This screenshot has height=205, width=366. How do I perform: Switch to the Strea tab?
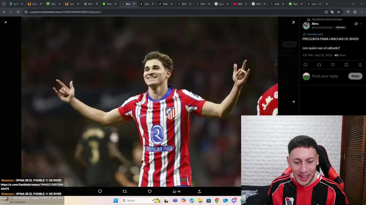coord(109,4)
